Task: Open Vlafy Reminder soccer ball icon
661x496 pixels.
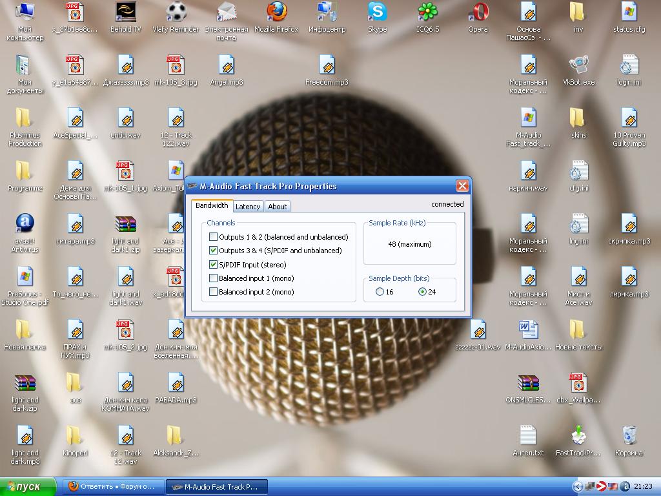Action: [176, 12]
